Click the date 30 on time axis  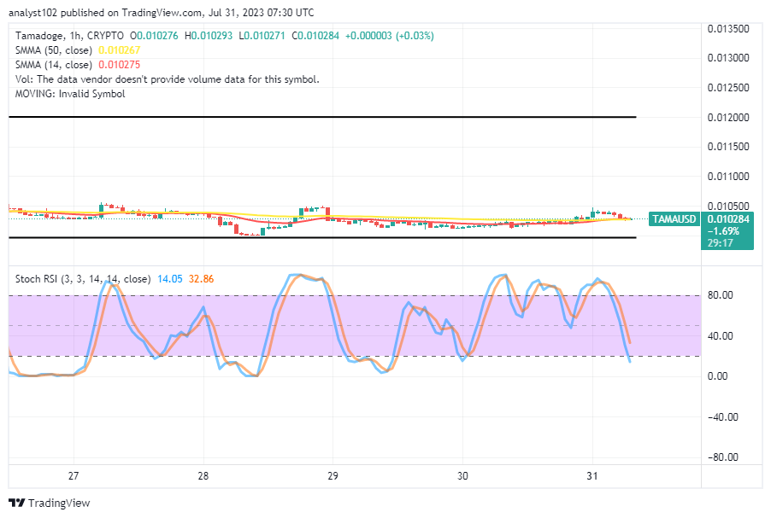pyautogui.click(x=462, y=476)
